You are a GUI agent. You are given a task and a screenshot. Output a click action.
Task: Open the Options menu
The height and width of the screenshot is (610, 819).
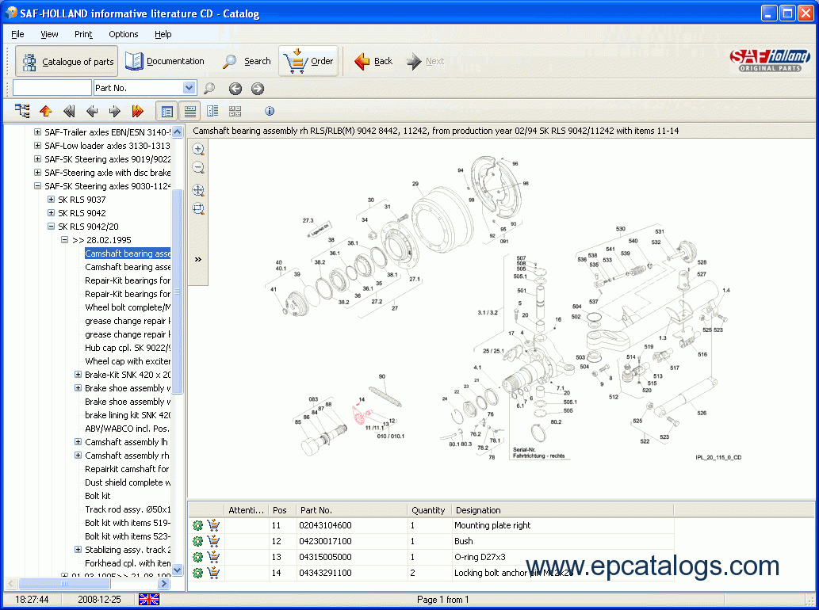pos(123,34)
